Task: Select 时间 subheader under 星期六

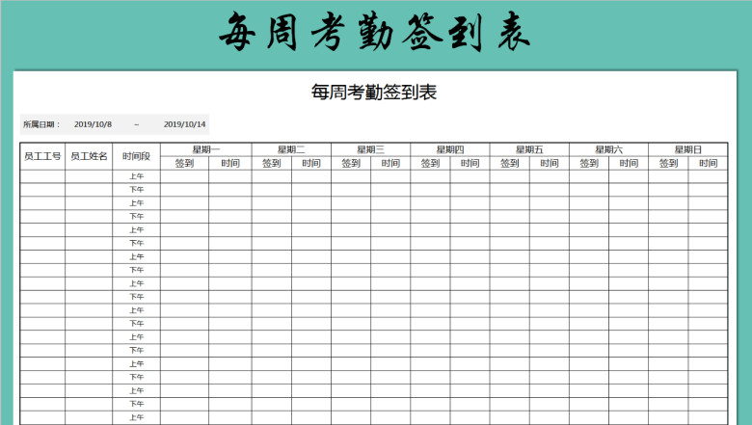Action: pos(629,164)
